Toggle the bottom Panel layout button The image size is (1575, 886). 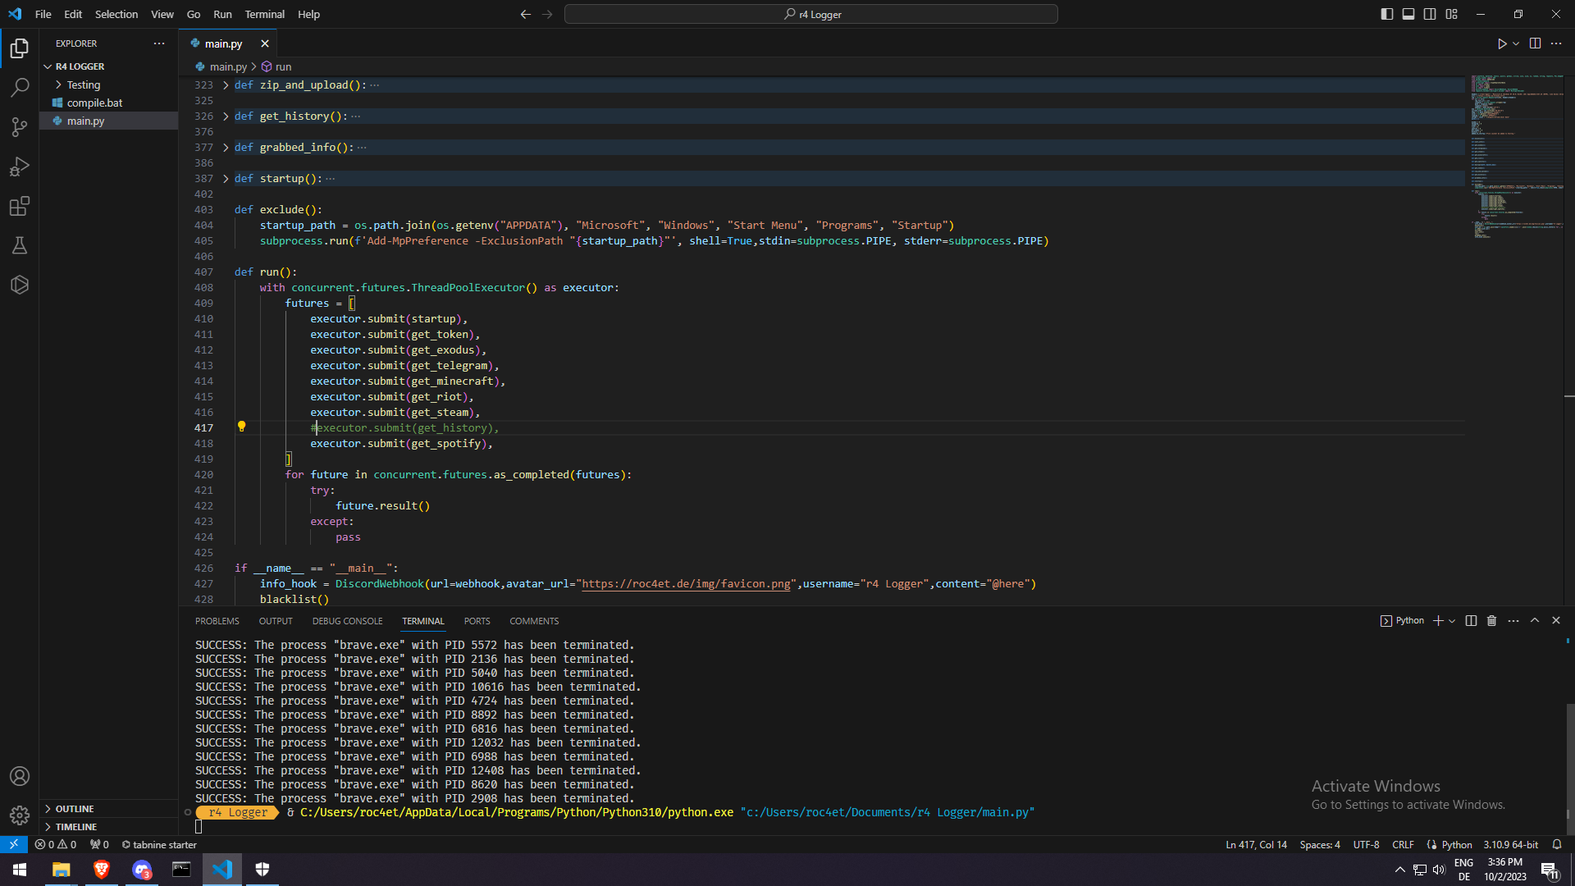click(x=1408, y=14)
